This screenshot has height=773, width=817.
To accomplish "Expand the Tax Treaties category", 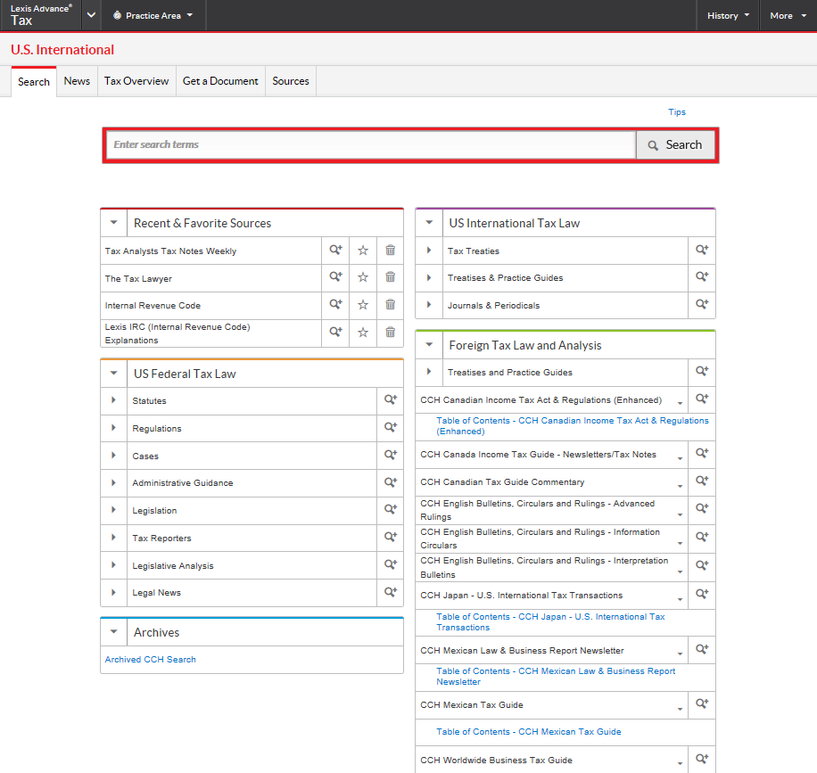I will tap(429, 250).
